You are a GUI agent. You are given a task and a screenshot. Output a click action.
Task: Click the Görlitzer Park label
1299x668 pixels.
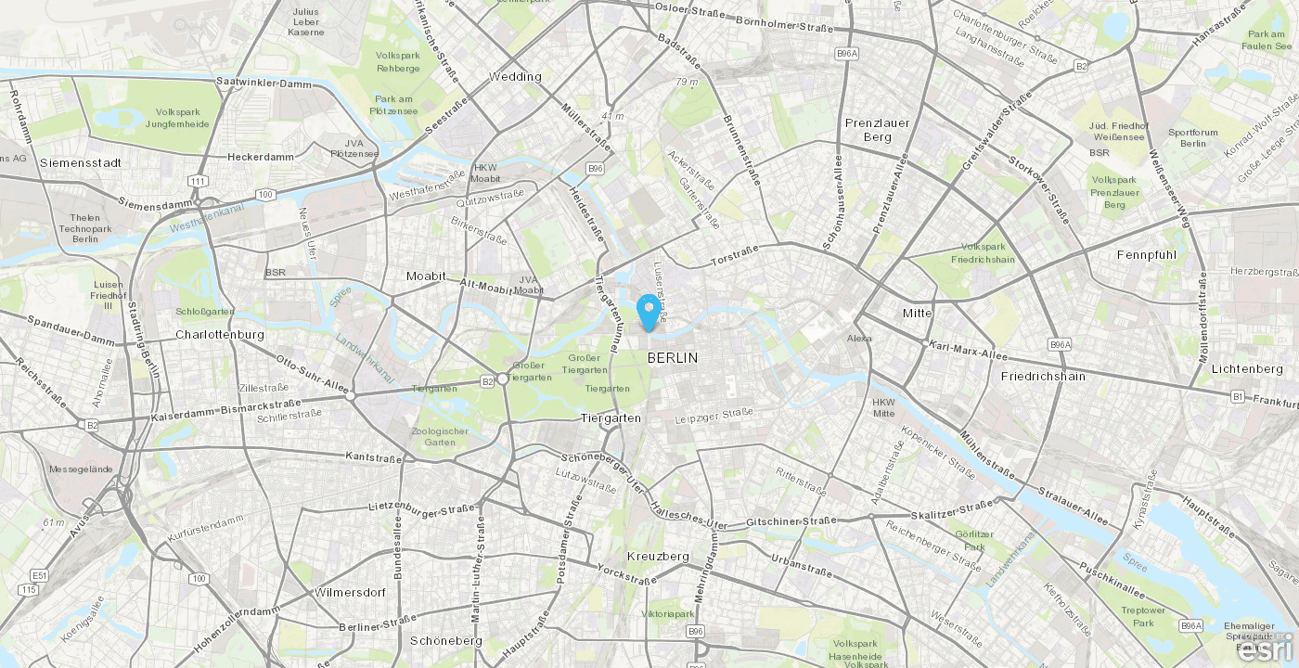[x=973, y=540]
